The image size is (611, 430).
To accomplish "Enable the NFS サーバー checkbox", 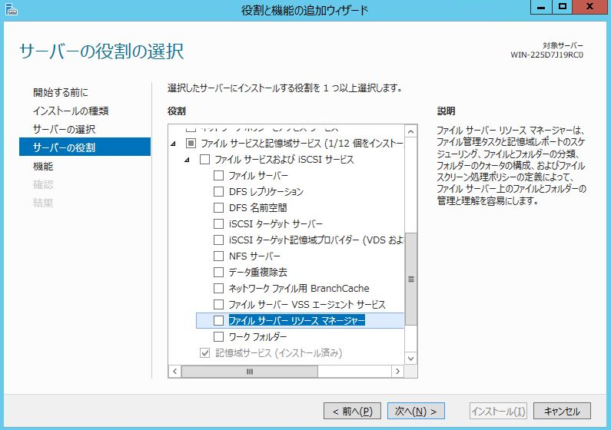I will click(x=219, y=256).
